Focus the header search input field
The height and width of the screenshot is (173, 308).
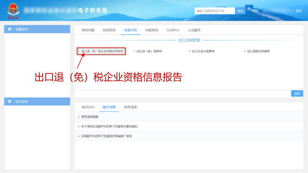pyautogui.click(x=214, y=11)
